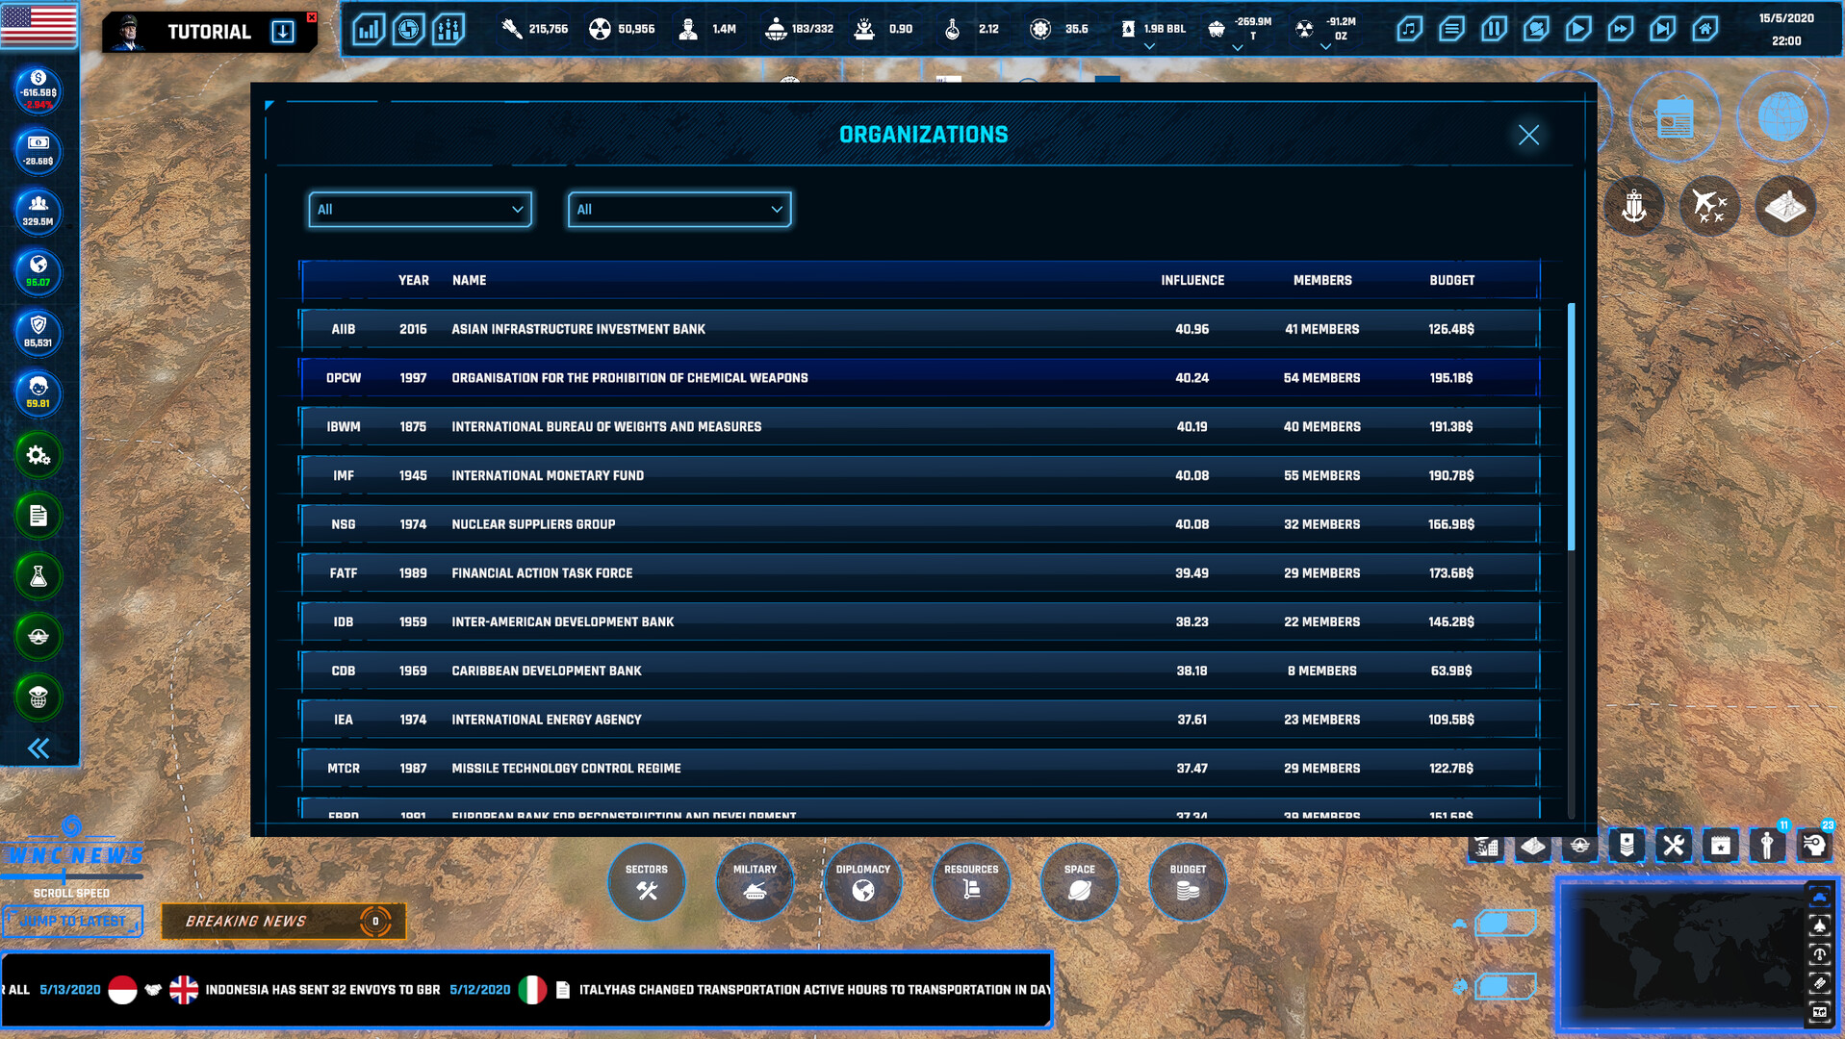Pause the game time

pyautogui.click(x=1494, y=29)
